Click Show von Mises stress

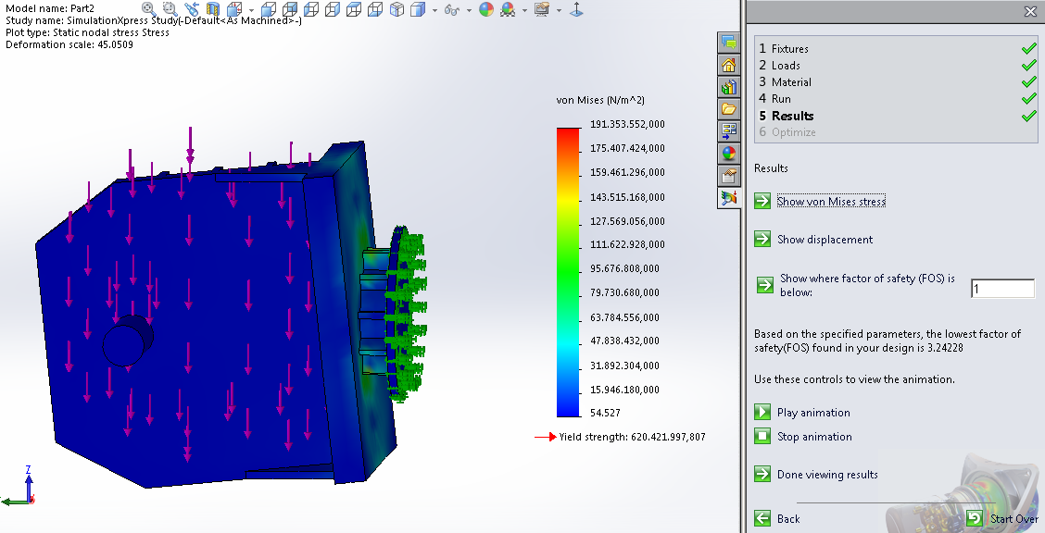(x=830, y=202)
